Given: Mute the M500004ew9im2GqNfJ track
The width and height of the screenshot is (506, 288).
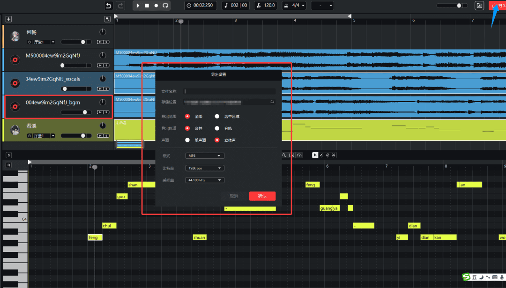Looking at the screenshot, I should coord(100,66).
